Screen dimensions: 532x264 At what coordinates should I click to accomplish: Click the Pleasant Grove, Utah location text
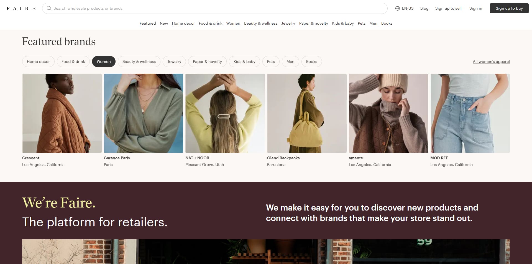click(x=204, y=165)
